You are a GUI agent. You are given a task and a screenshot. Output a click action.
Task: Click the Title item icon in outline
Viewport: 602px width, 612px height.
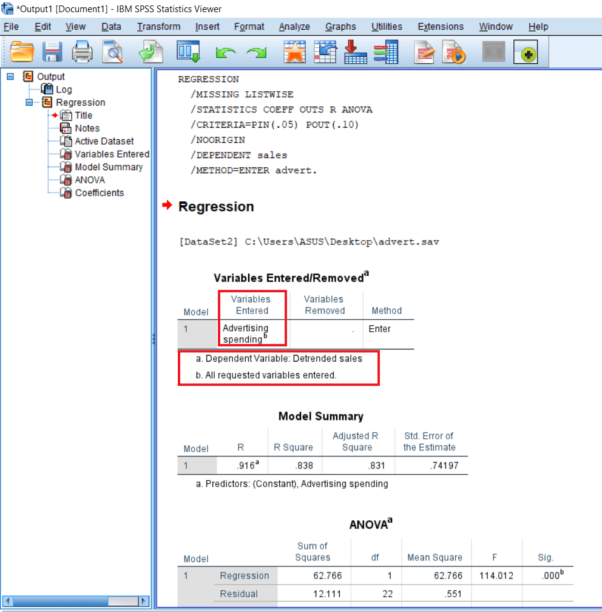(x=66, y=115)
